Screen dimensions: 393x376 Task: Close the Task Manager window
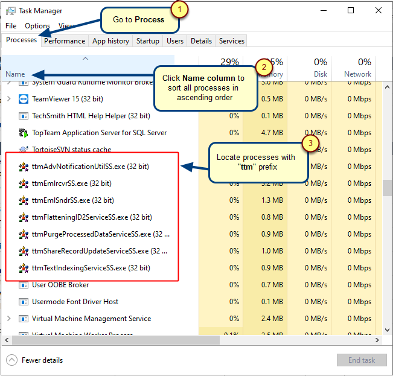pyautogui.click(x=379, y=10)
